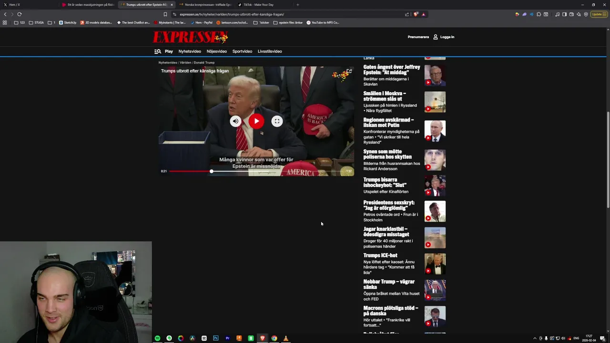Open 'Jagar knarklastbil' headline
This screenshot has width=610, height=343.
click(x=386, y=232)
